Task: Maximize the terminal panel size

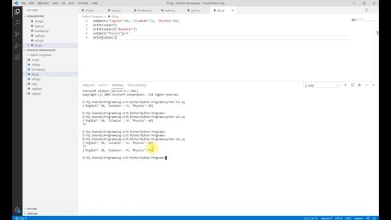Action: (367, 86)
